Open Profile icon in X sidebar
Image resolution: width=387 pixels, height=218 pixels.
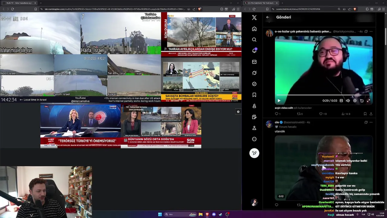click(254, 128)
